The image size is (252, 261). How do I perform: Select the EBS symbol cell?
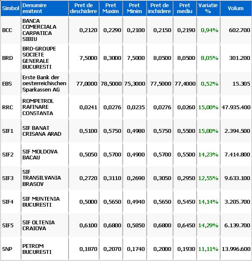(x=7, y=84)
